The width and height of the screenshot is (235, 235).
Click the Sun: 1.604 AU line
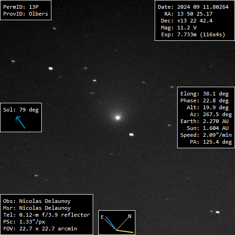coord(207,128)
